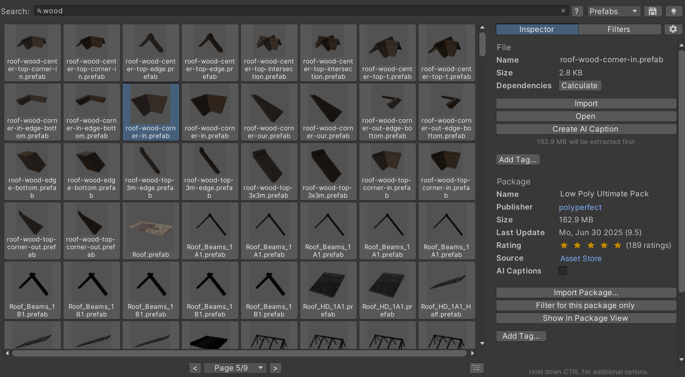Click Add Tag under the Package section
This screenshot has width=685, height=377.
tap(521, 336)
